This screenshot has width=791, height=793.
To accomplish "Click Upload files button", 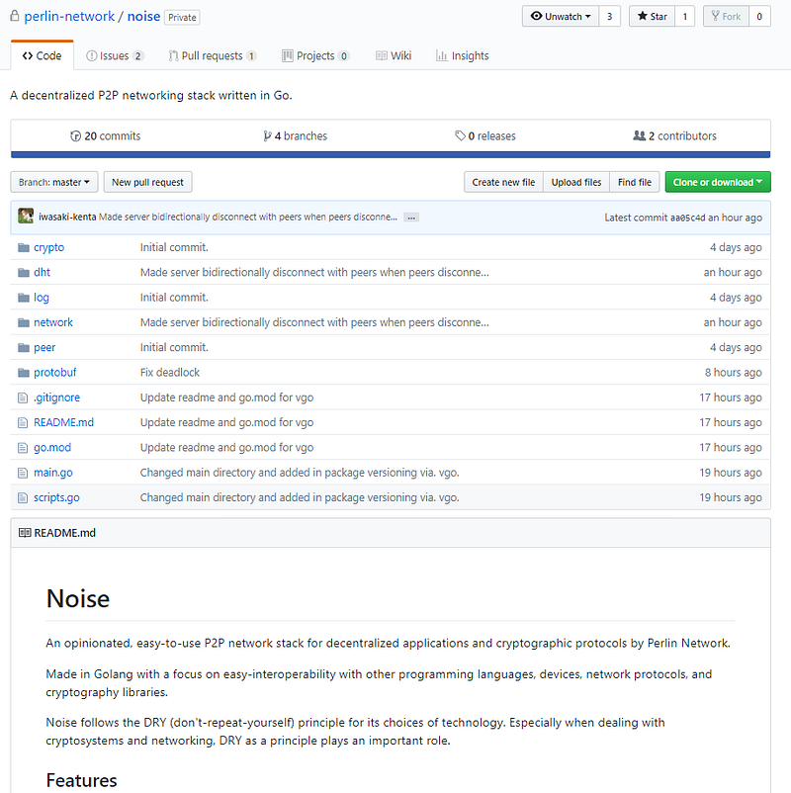I will coord(576,182).
